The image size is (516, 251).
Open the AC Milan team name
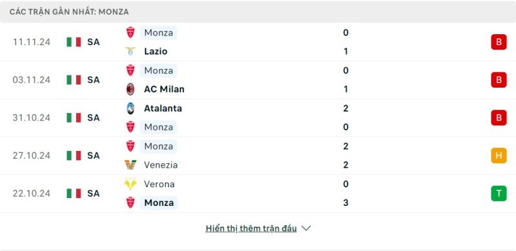click(x=164, y=89)
